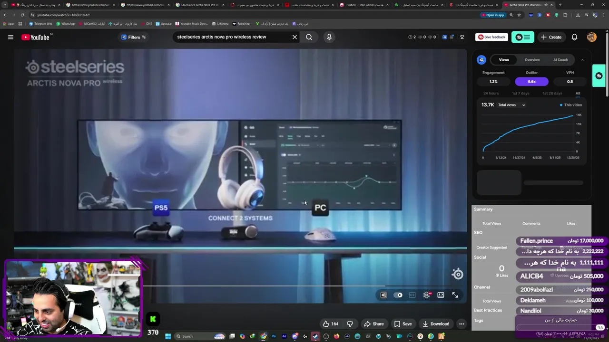Open the WhatsApp bookmark

click(66, 24)
